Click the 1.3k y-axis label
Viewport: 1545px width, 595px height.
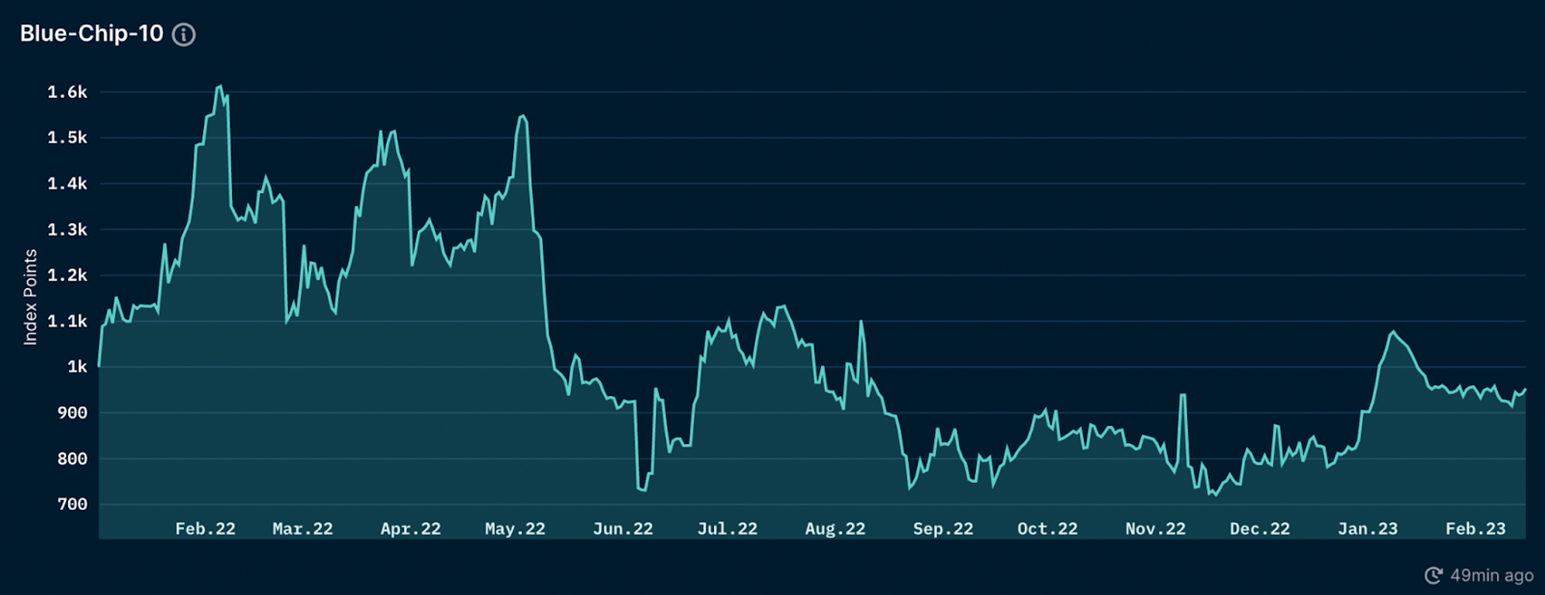[67, 229]
